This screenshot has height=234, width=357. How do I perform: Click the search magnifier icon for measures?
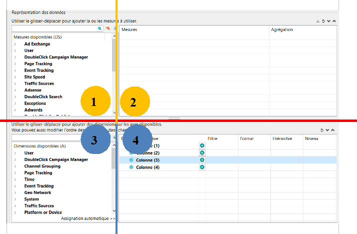click(x=100, y=29)
